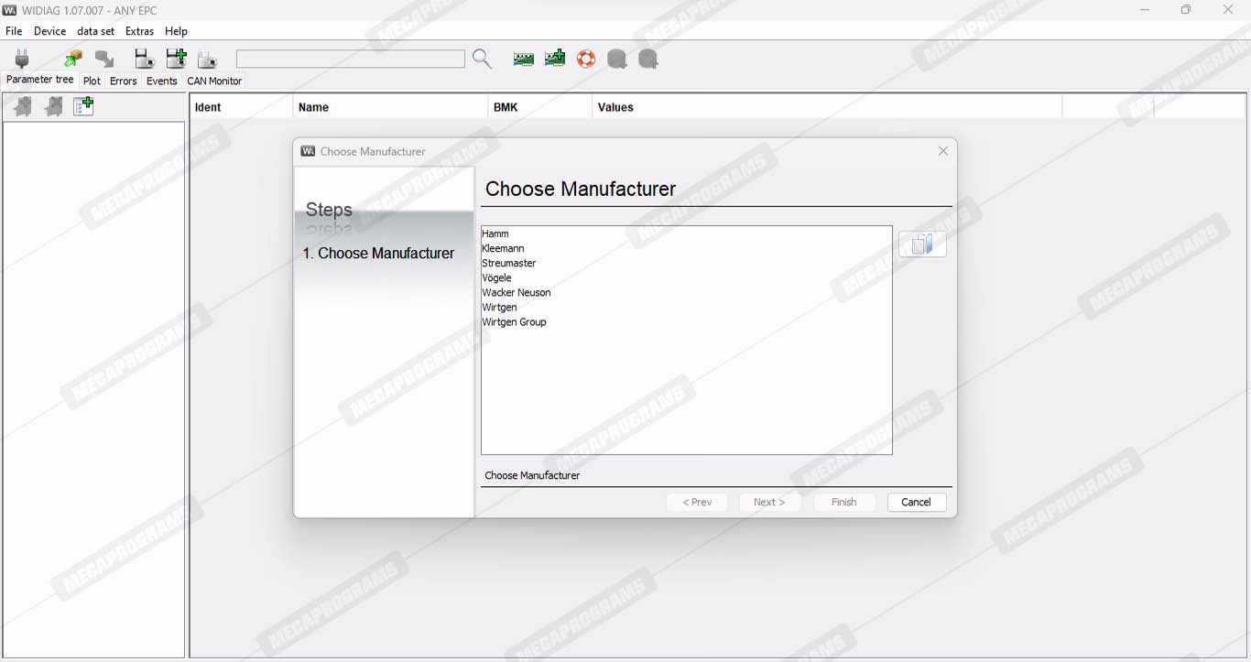The image size is (1251, 662).
Task: Switch to the CAN Monitor tab
Action: pos(214,81)
